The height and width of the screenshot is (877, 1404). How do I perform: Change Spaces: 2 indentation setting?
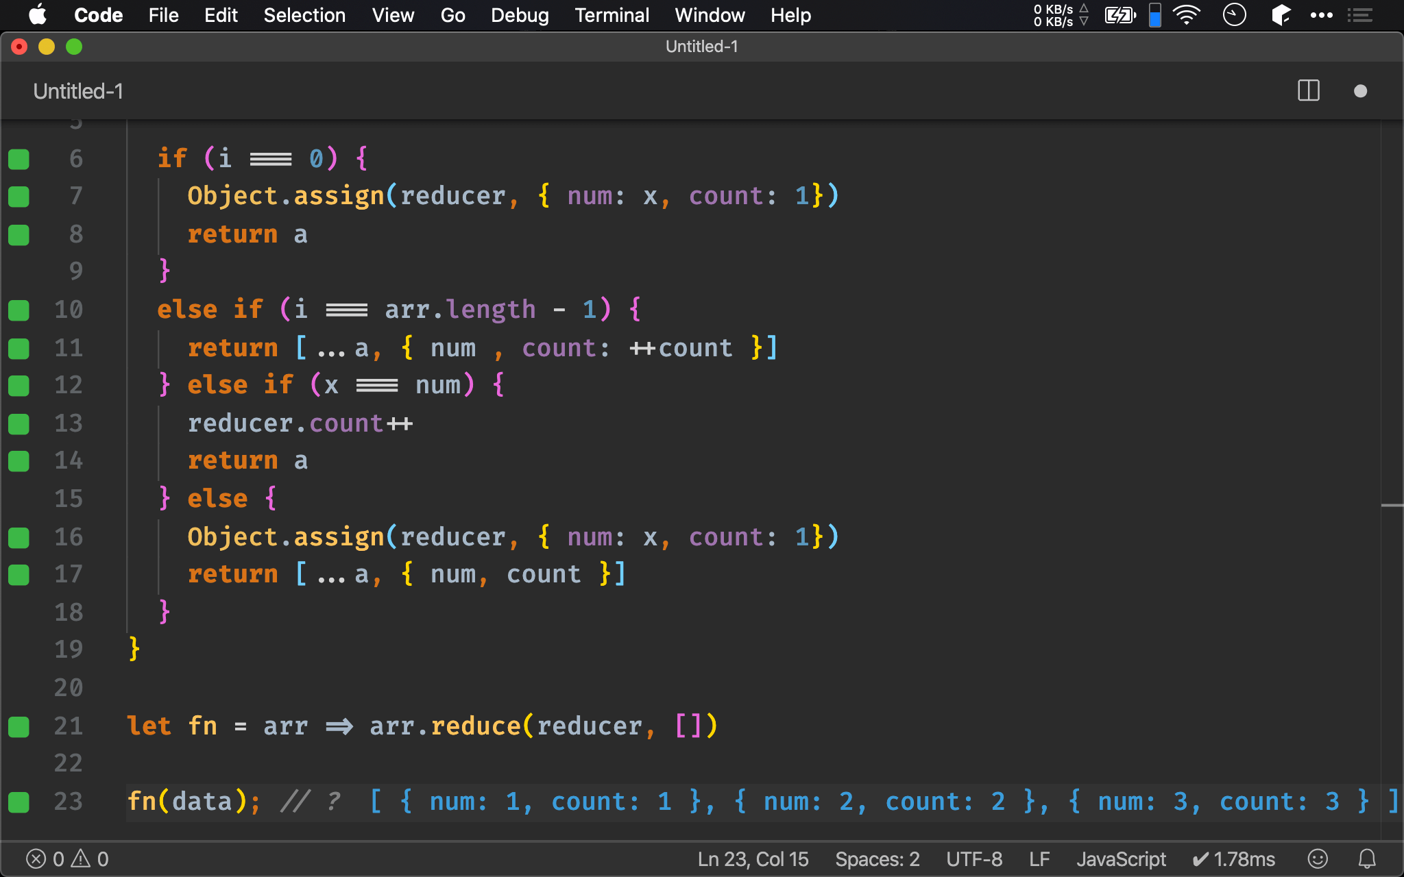tap(877, 859)
